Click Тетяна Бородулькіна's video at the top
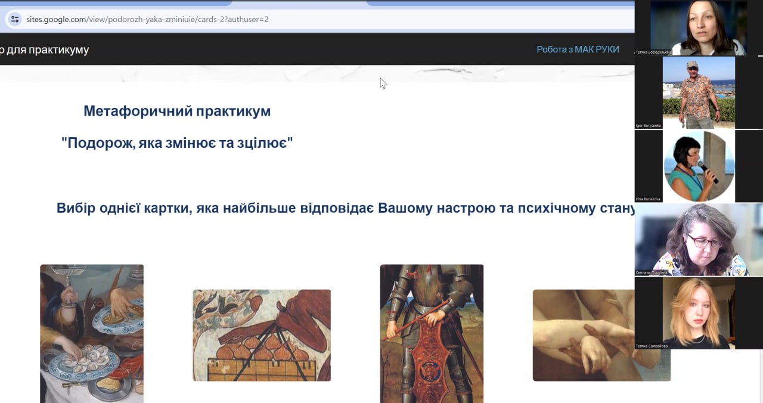 pyautogui.click(x=698, y=27)
